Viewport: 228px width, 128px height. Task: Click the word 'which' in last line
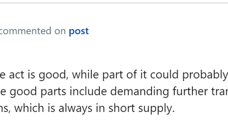pos(29,108)
